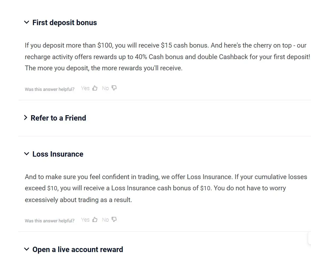Choose No text for First deposit bonus feedback
Viewport: 311px width, 263px height.
click(x=105, y=88)
